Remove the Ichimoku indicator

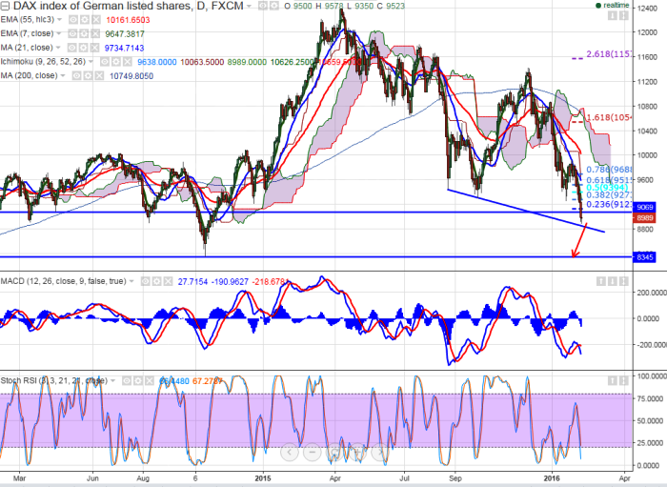click(x=128, y=62)
